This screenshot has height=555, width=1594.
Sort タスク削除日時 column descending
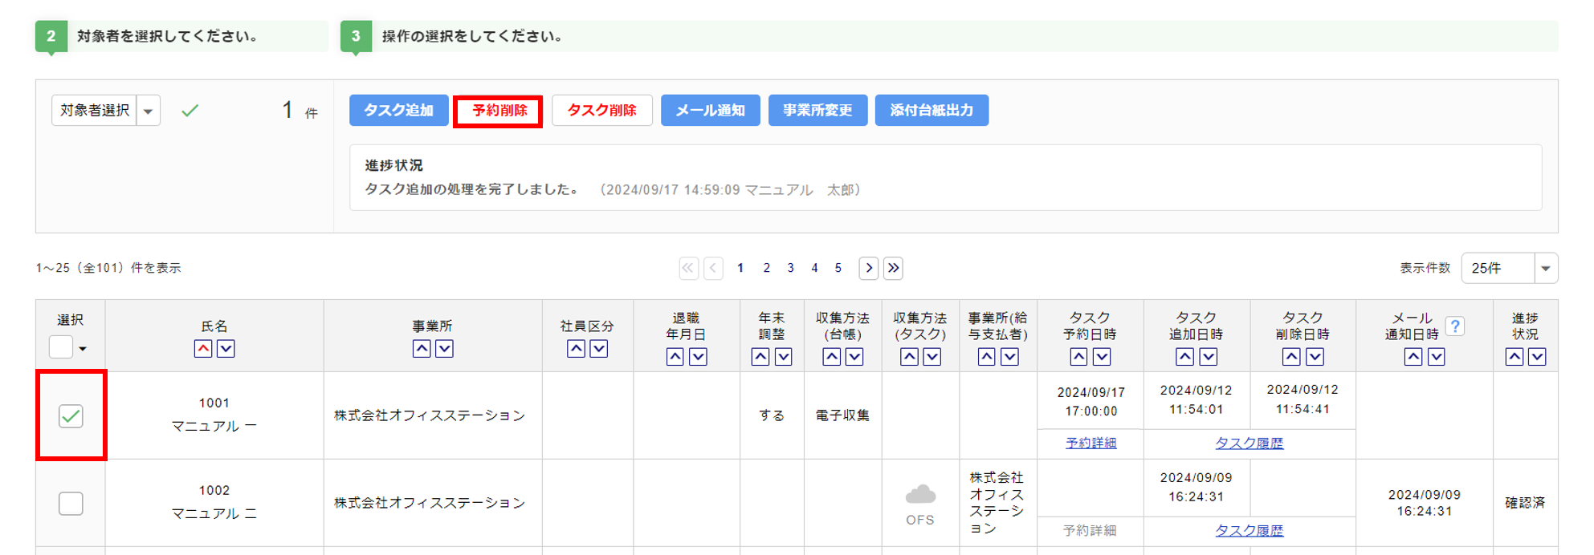point(1315,357)
